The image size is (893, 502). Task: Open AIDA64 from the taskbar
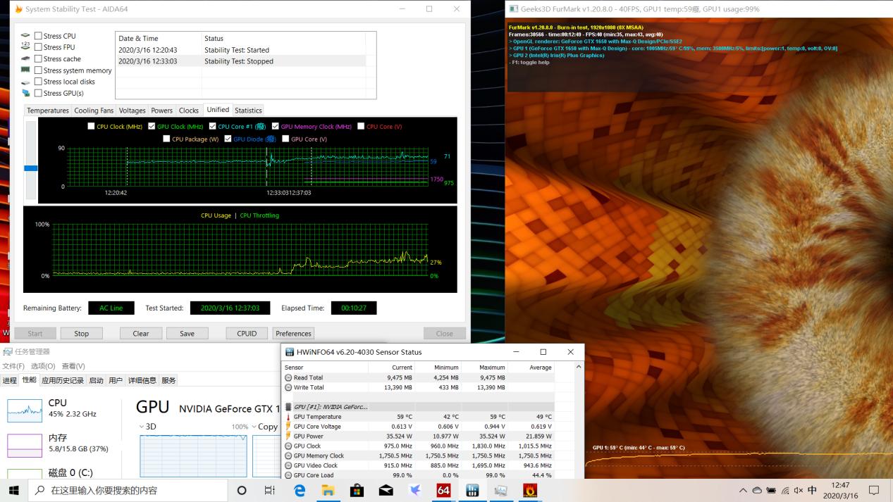click(x=443, y=490)
